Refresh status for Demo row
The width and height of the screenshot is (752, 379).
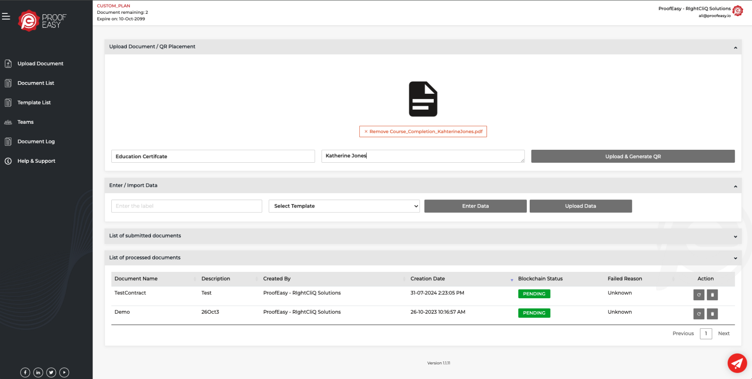pyautogui.click(x=699, y=314)
